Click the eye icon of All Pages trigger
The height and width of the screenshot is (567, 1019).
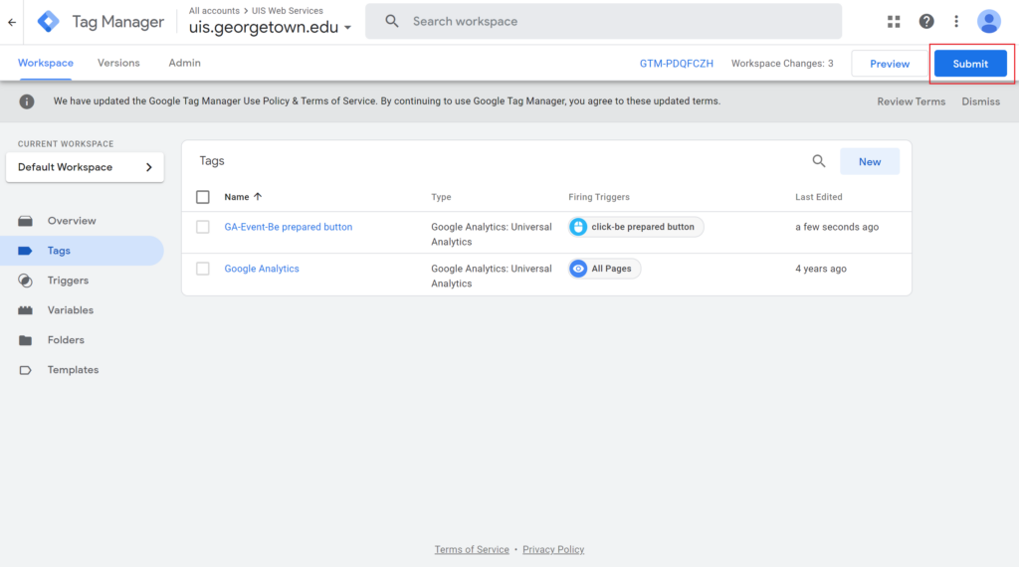(x=578, y=269)
